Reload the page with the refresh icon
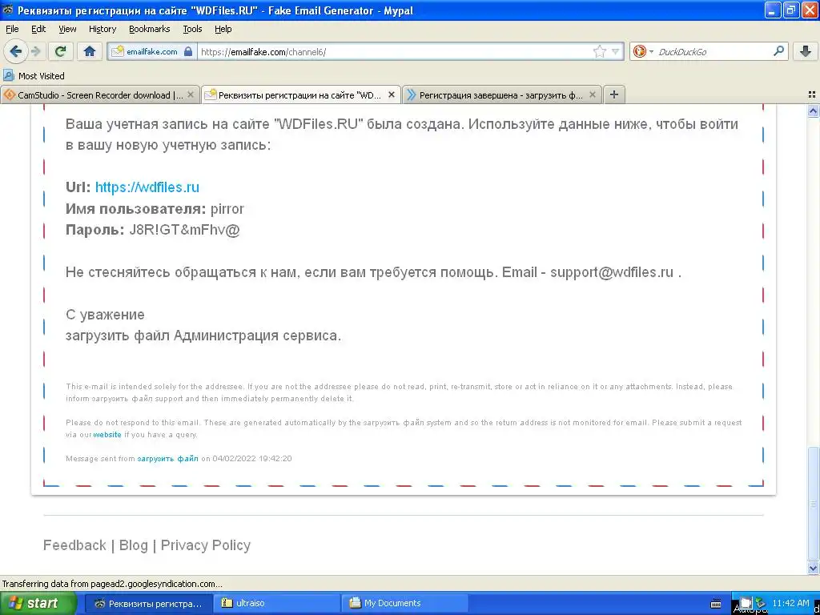 coord(61,51)
